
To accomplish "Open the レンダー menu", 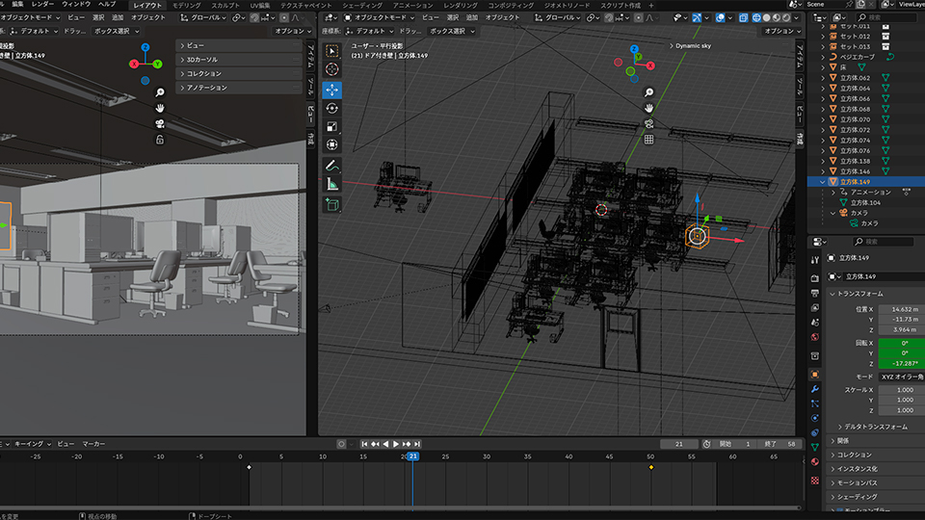I will pyautogui.click(x=42, y=4).
